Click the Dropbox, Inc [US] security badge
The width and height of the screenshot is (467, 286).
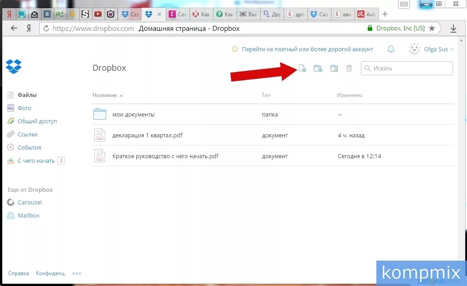pyautogui.click(x=396, y=28)
